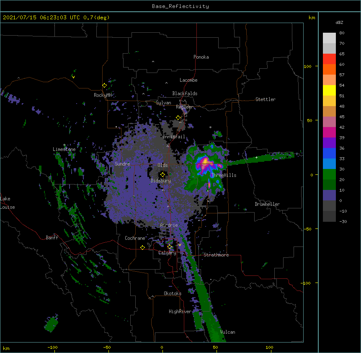Pick the royal blue 33–36 dBZ legend swatch
The width and height of the screenshot is (361, 353).
329,153
